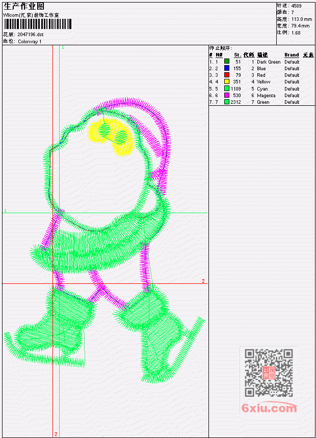Screen dimensions: 316x438
Task: Click the '元素' column header
Action: 308,55
